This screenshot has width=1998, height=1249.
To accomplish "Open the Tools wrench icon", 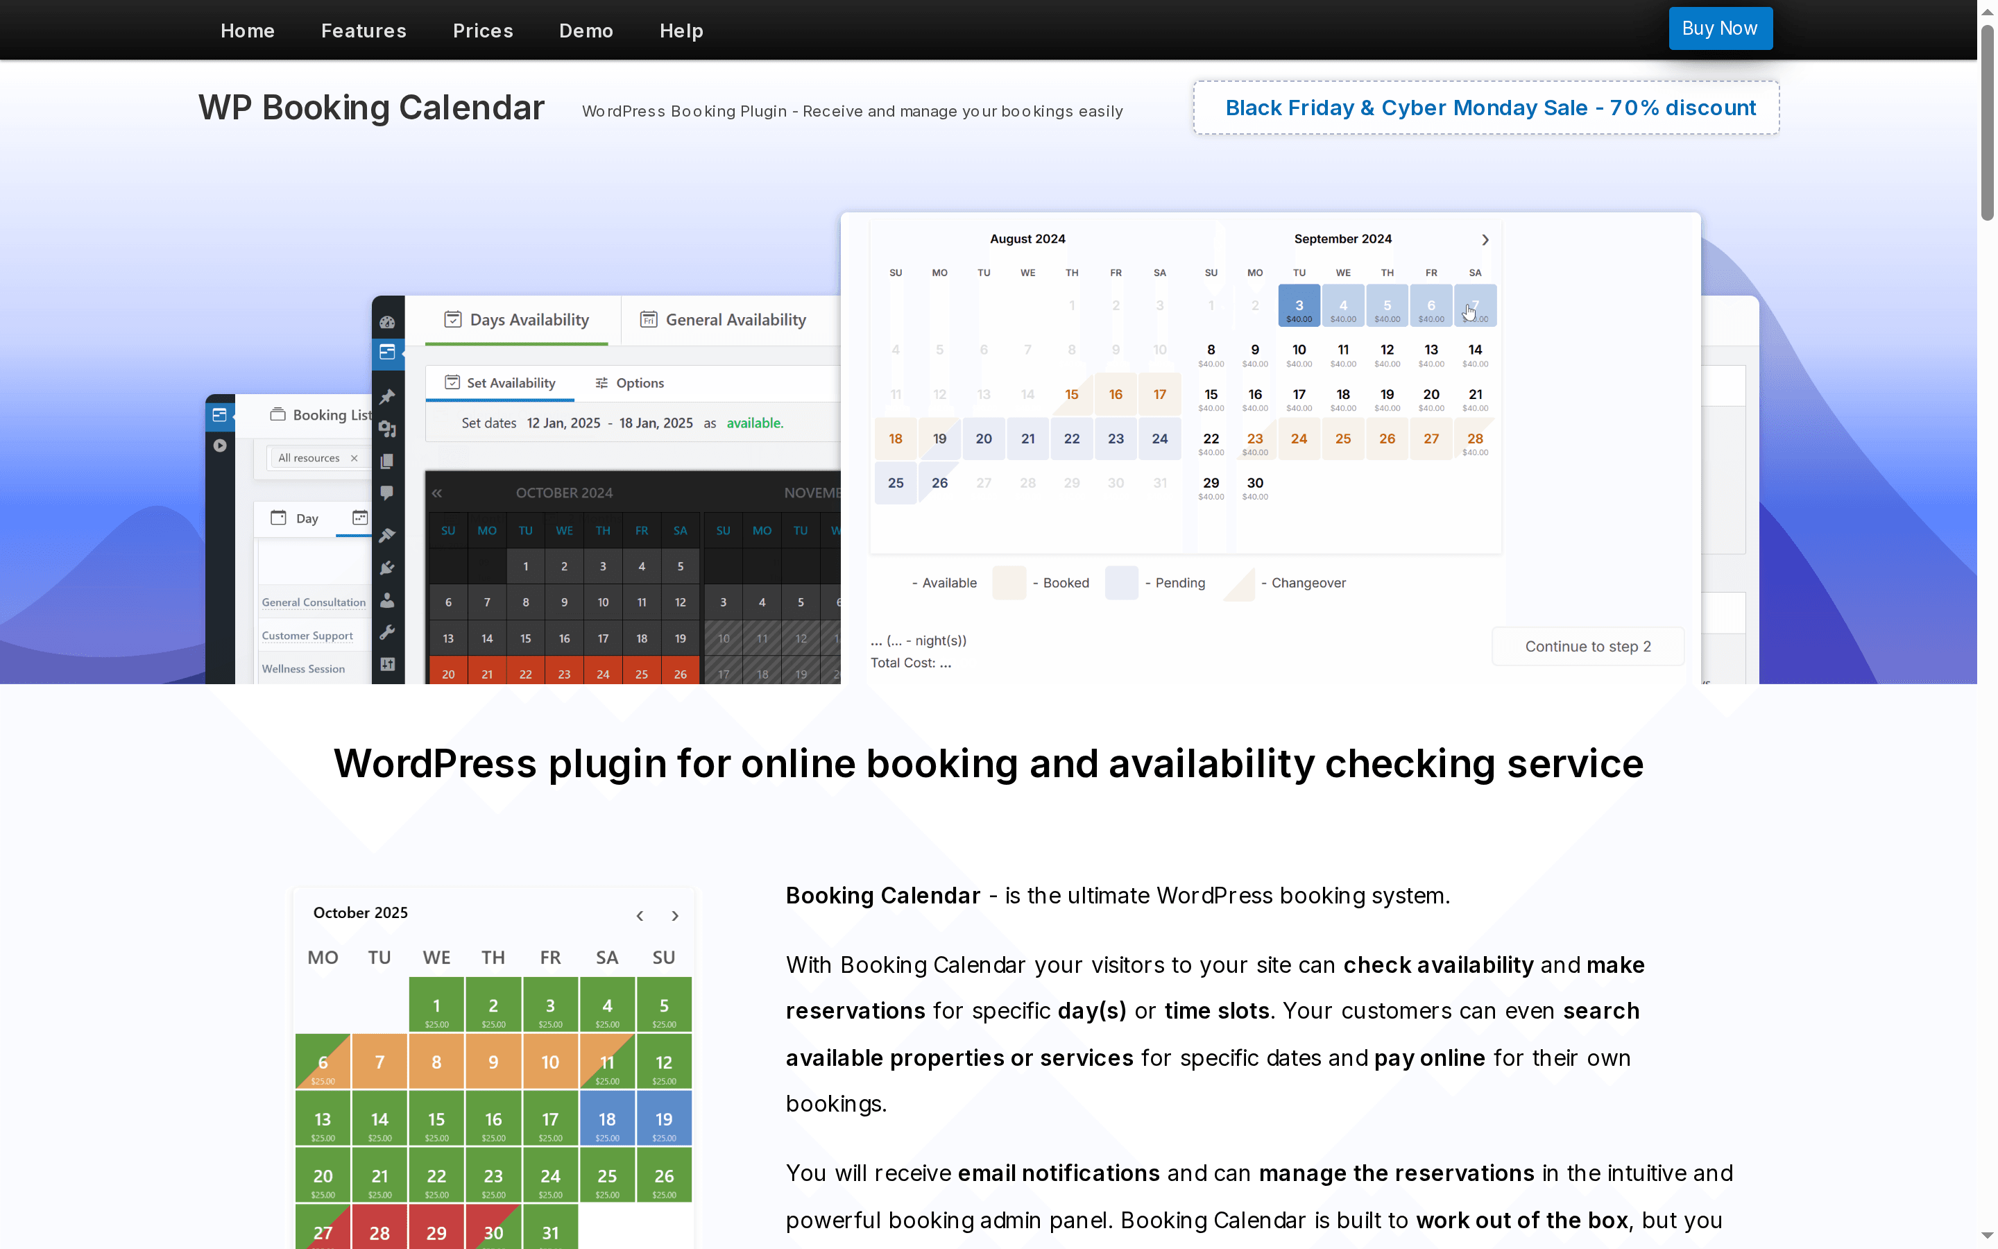I will [388, 632].
